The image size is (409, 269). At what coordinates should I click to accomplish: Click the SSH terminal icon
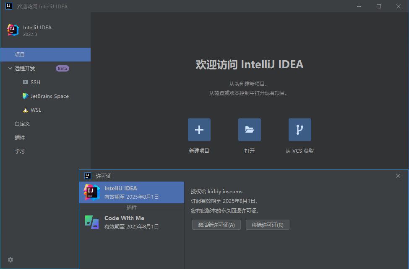coord(26,82)
